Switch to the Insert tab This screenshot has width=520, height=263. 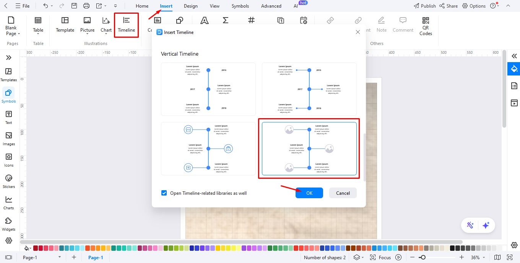point(166,6)
